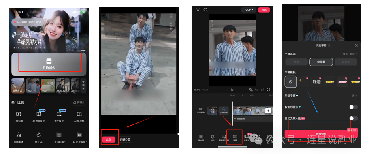
Task: Tap the 一键快剪 quick cut button
Action: point(224,111)
